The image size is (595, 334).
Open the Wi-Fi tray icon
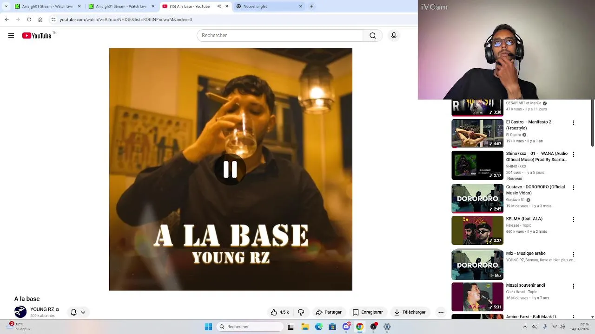(x=554, y=327)
